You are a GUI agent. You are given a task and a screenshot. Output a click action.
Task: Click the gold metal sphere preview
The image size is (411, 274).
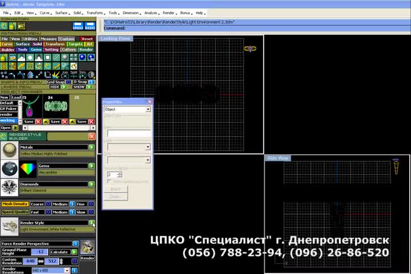tap(10, 150)
